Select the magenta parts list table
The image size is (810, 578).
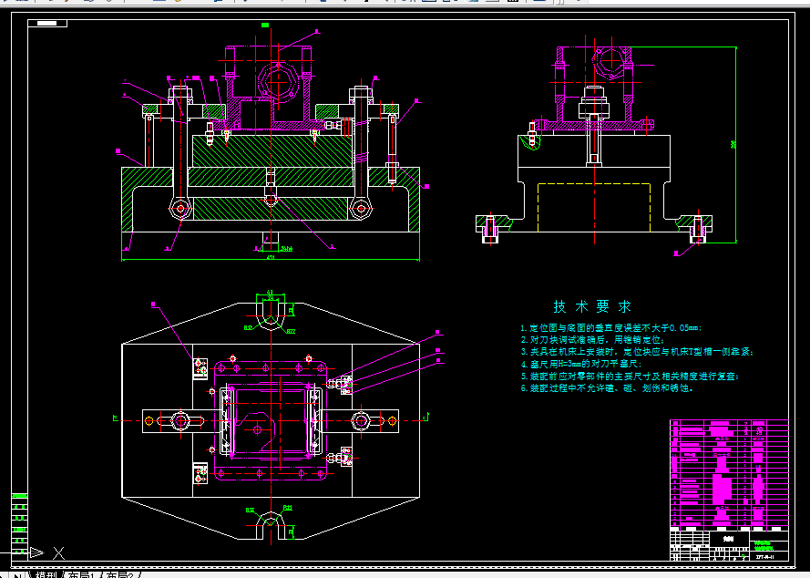click(x=729, y=475)
